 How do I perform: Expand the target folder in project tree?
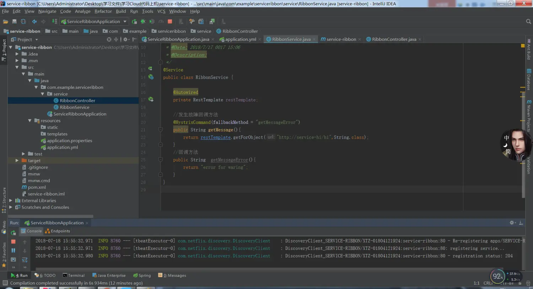click(x=17, y=161)
